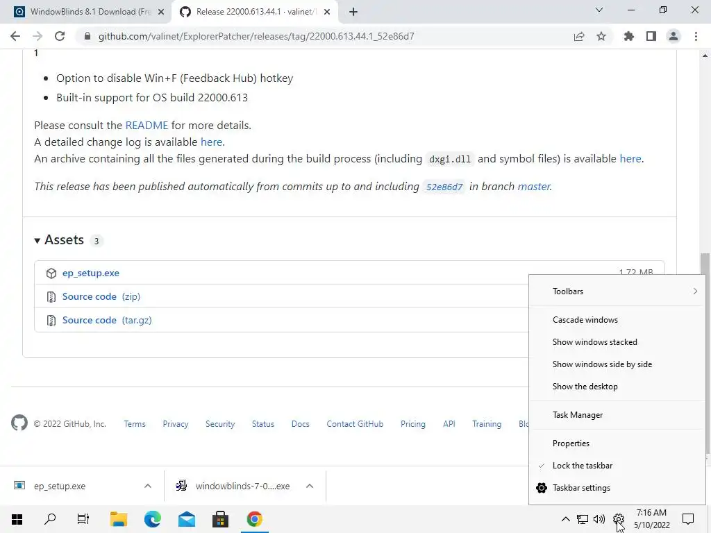Open the Chrome profile avatar
The image size is (711, 533).
[x=674, y=36]
